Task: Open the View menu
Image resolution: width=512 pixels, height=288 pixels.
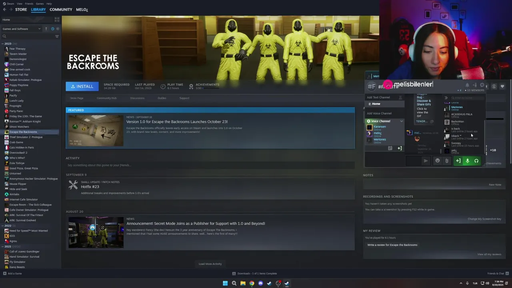Action: pos(19,4)
